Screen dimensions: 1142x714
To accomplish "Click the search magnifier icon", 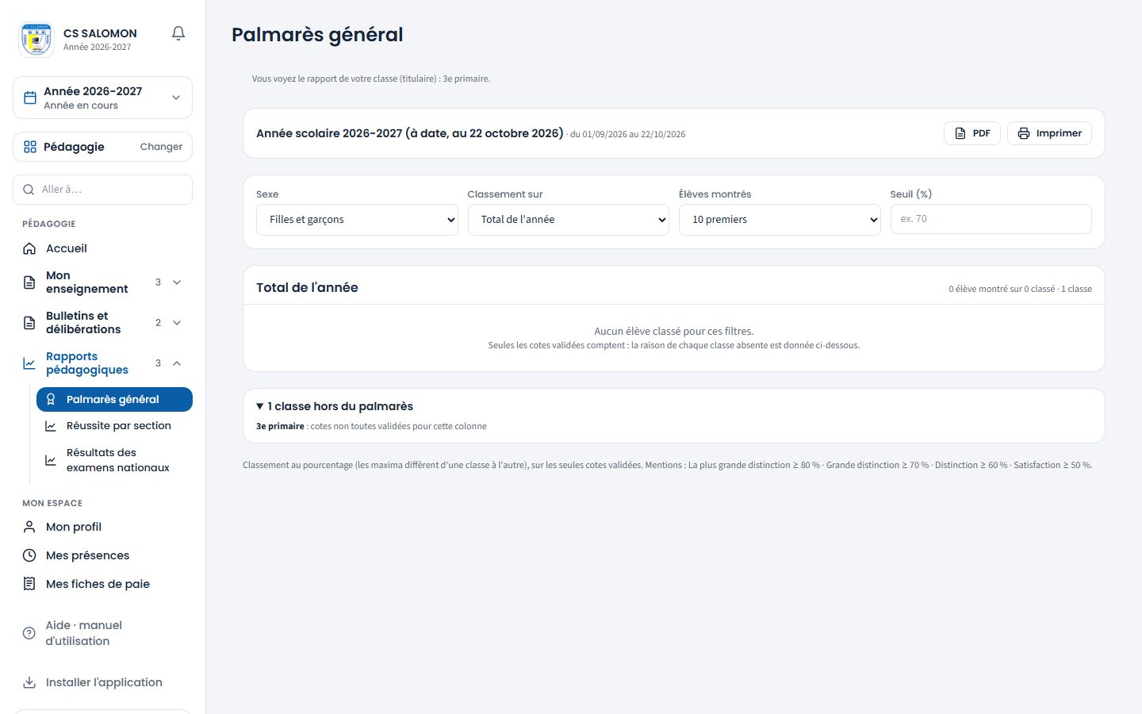I will click(29, 190).
